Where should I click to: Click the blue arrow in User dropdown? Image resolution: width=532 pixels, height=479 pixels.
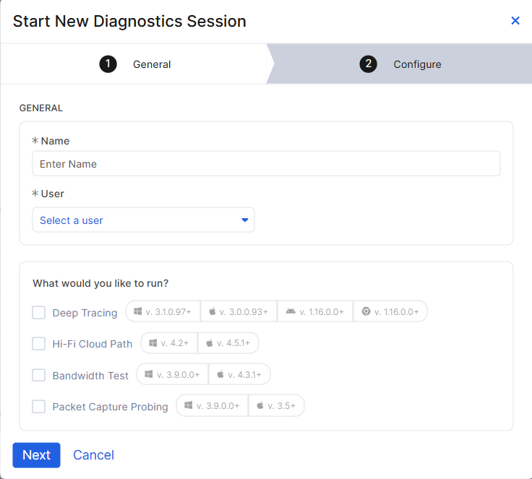pos(245,220)
